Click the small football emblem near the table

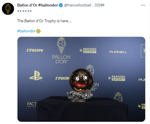pos(118,97)
